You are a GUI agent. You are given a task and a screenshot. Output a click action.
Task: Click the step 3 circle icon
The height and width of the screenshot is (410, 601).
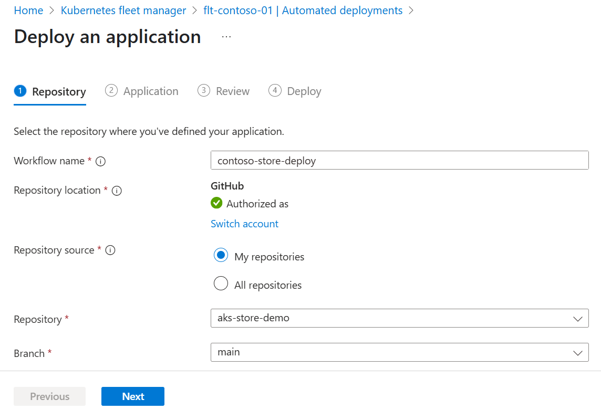coord(204,91)
